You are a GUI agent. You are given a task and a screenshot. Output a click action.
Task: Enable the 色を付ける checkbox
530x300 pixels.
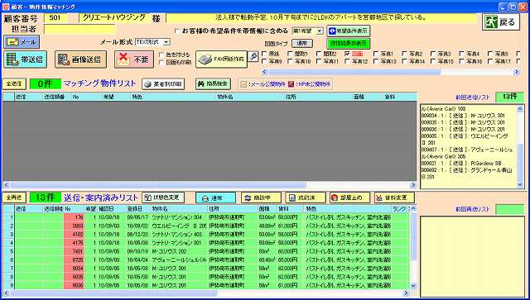click(162, 55)
